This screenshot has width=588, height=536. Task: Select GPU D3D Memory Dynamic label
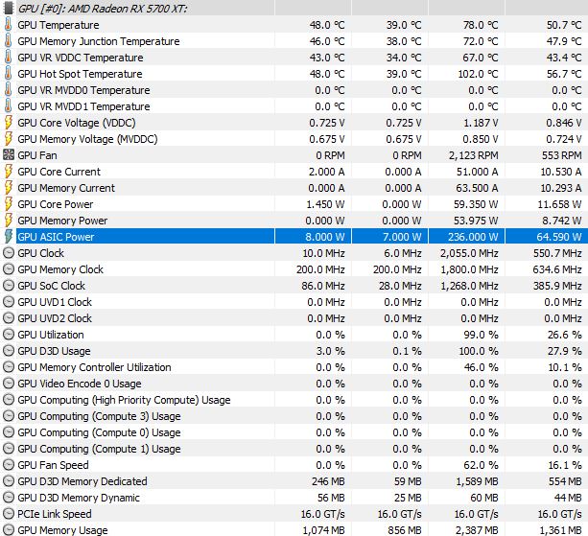pyautogui.click(x=79, y=498)
